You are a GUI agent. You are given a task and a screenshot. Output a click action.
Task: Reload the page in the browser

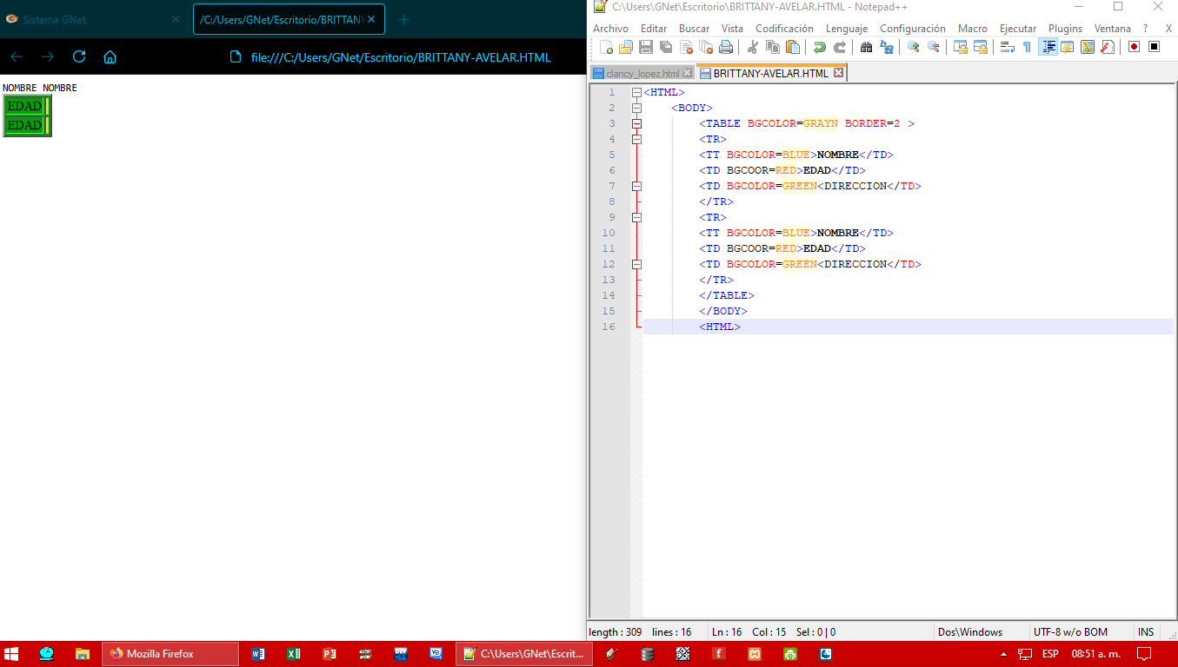pos(79,56)
